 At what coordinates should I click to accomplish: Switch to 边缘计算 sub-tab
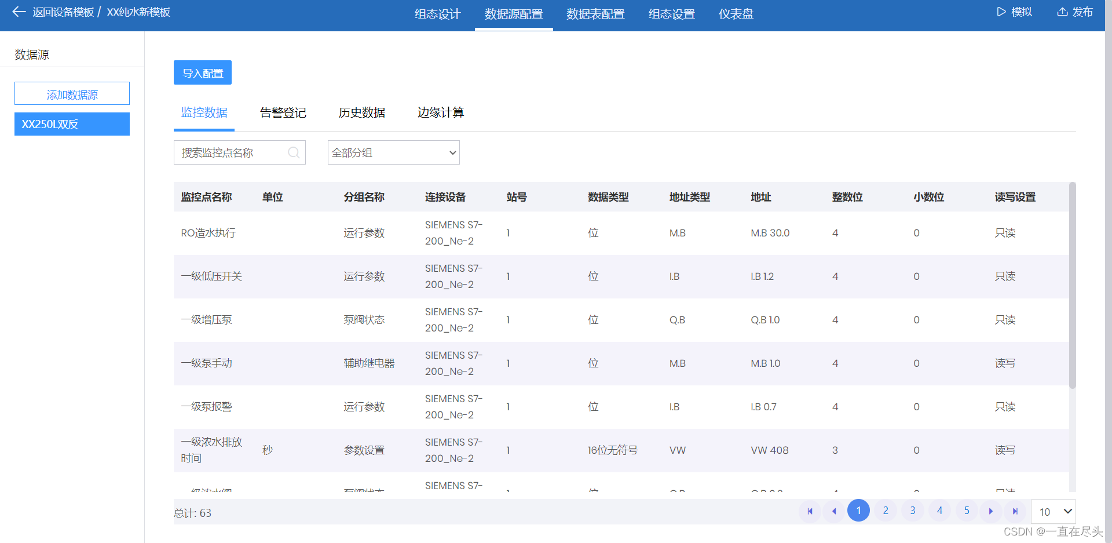click(441, 112)
